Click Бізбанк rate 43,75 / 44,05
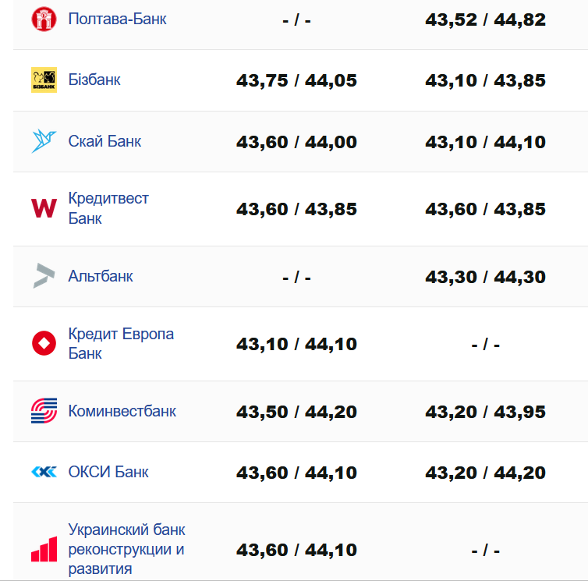This screenshot has width=588, height=581. [x=296, y=80]
